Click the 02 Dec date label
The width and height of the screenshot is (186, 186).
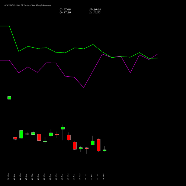[x=92, y=177]
